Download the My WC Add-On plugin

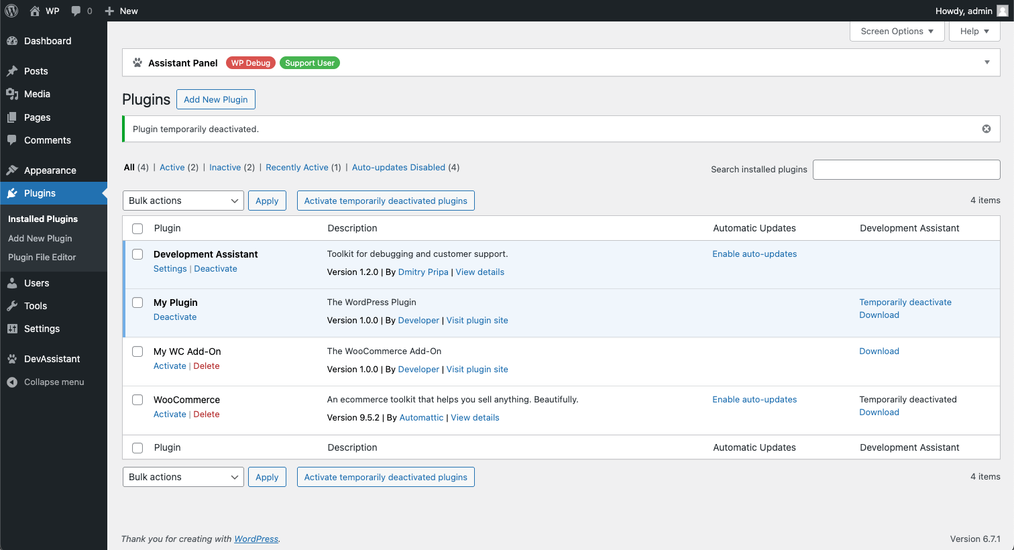pyautogui.click(x=879, y=351)
